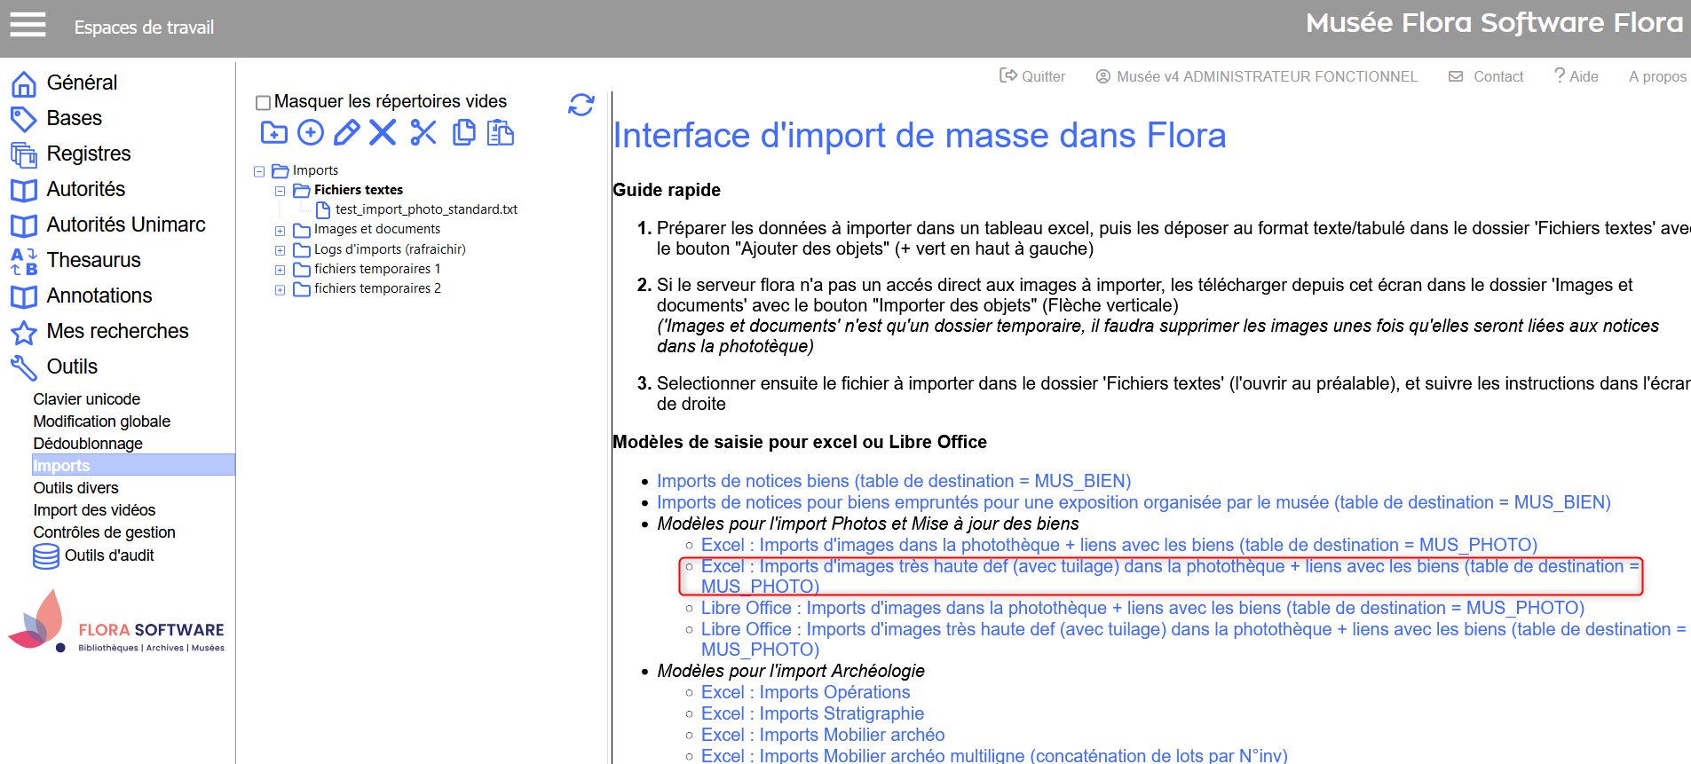Click the A propos link

(x=1657, y=76)
